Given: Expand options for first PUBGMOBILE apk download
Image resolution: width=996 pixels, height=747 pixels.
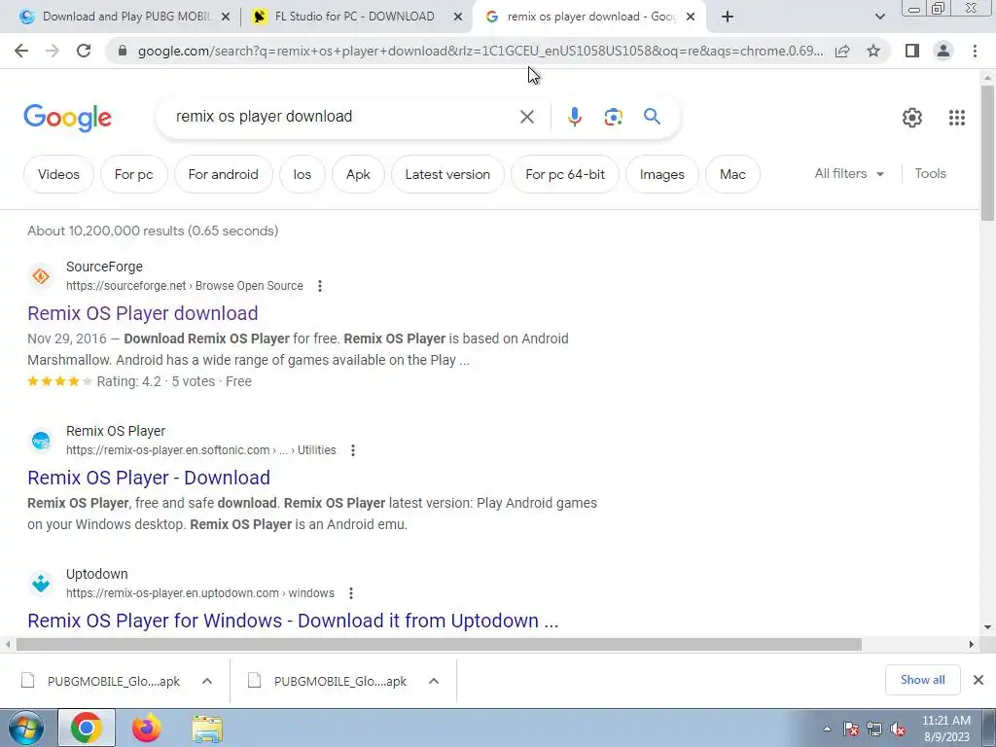Looking at the screenshot, I should 207,681.
